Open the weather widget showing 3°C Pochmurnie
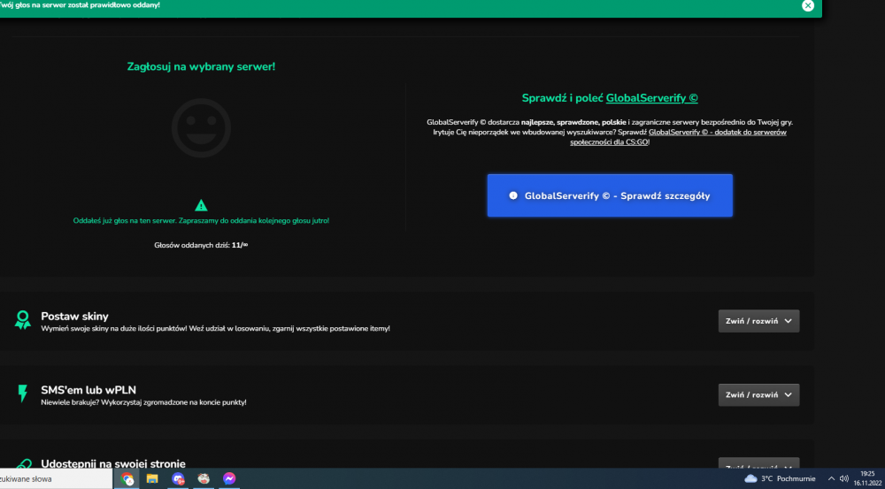Viewport: 885px width, 489px height. click(x=780, y=479)
